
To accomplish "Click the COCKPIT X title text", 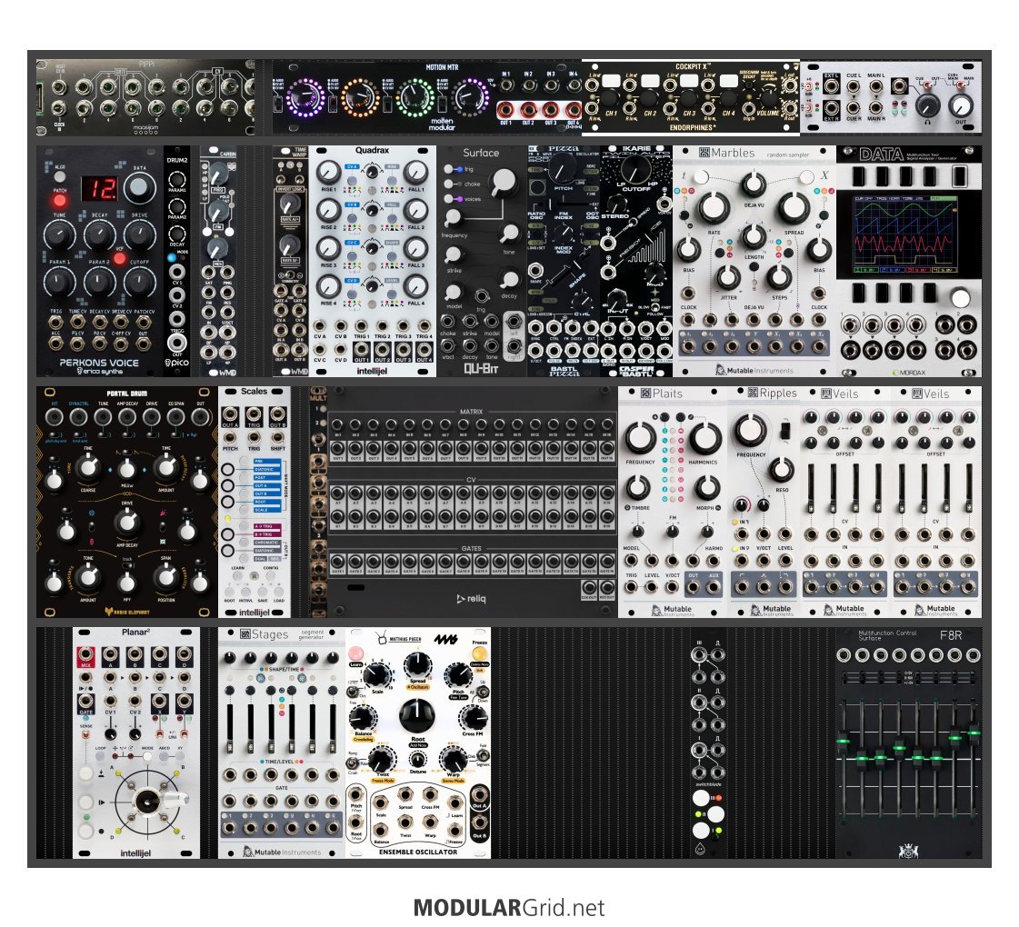I will click(x=693, y=66).
